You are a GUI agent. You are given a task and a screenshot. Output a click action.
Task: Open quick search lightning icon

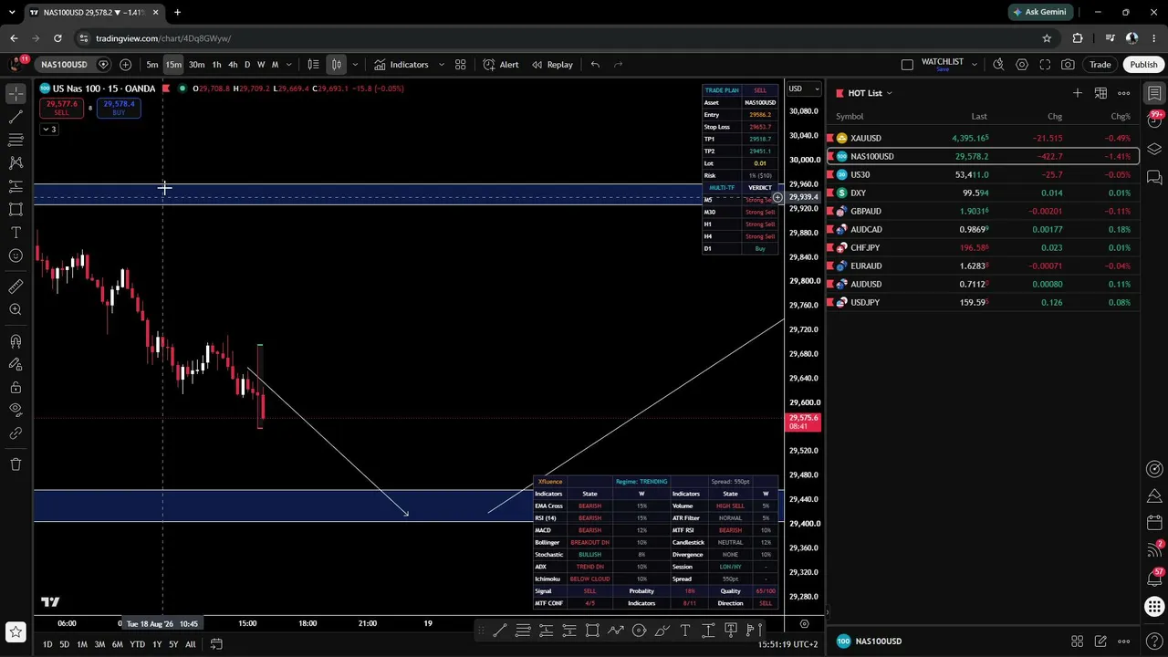998,65
